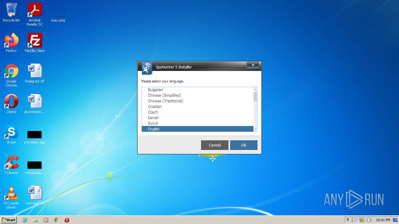
Task: Select finalgrant.rtf document icon
Action: 35,73
